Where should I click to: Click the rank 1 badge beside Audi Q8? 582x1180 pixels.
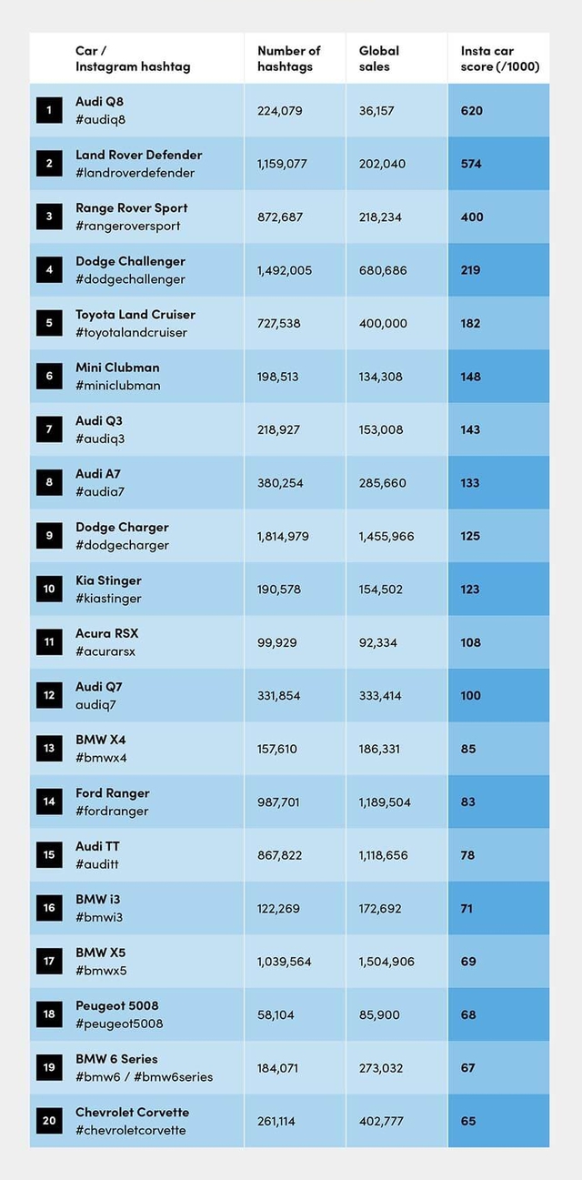point(49,110)
